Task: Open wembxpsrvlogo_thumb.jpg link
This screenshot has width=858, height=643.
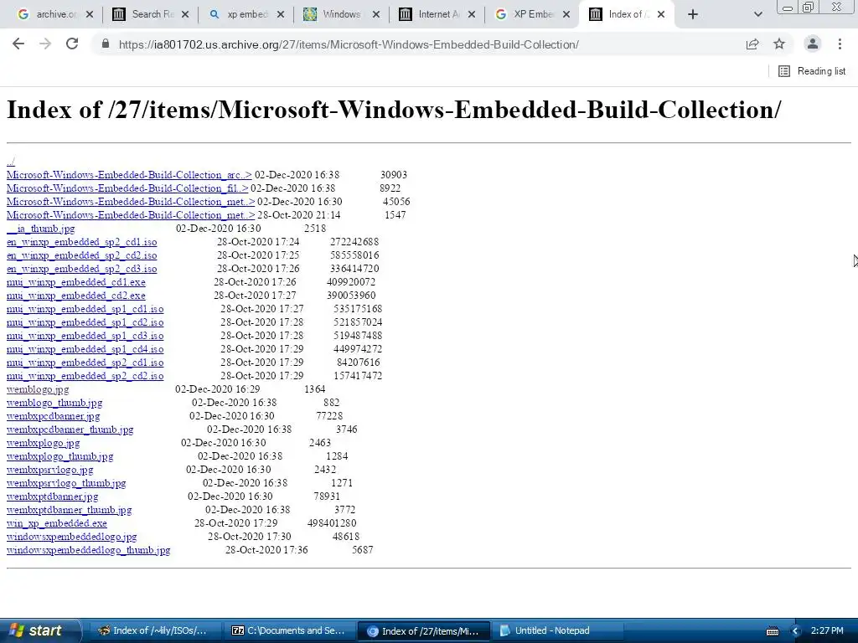Action: tap(66, 483)
